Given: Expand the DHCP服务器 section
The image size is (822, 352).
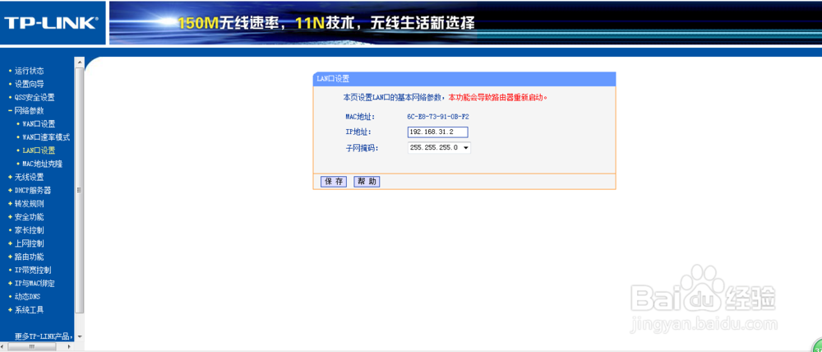Looking at the screenshot, I should pos(33,191).
